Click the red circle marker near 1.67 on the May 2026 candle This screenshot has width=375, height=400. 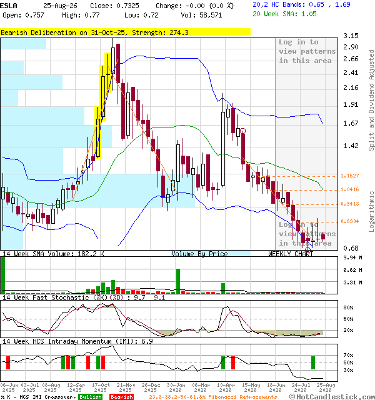click(243, 131)
